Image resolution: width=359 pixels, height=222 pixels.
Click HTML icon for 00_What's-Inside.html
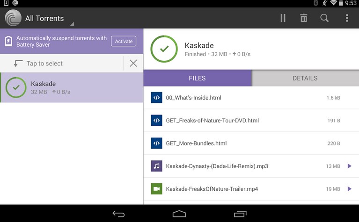coord(157,98)
